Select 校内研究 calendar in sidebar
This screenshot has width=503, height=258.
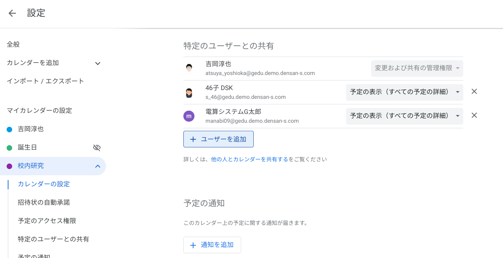click(31, 166)
